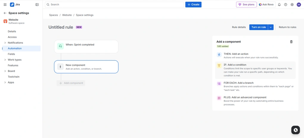
Task: Click the Sprint completed trigger icon
Action: coord(61,46)
